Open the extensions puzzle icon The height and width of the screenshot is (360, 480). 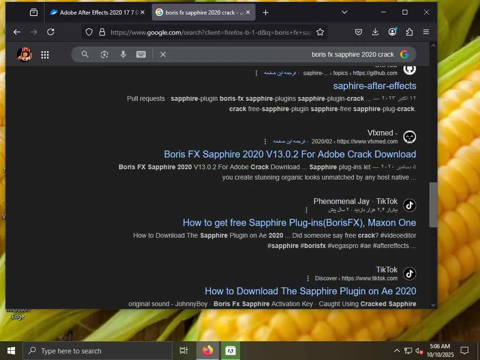409,32
